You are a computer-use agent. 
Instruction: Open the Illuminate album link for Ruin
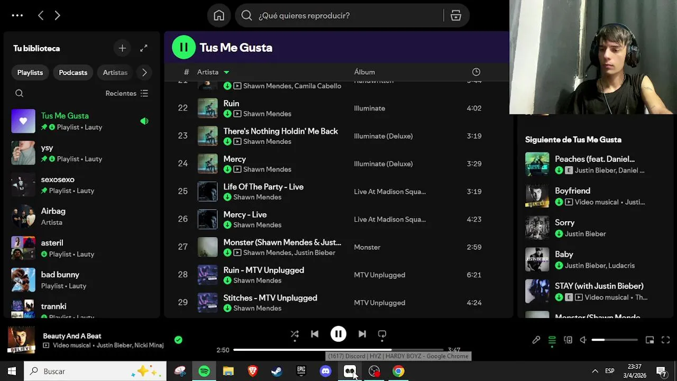click(369, 108)
